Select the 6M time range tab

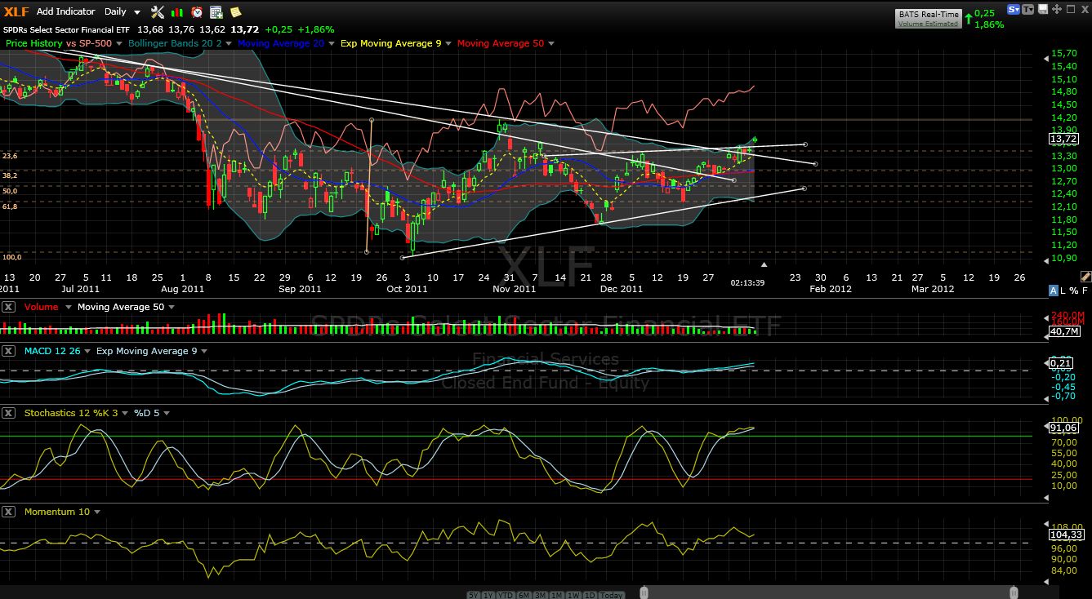tap(524, 595)
